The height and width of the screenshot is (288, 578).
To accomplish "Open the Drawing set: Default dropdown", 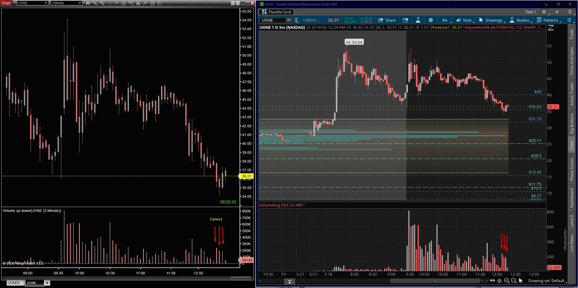I will (548, 281).
